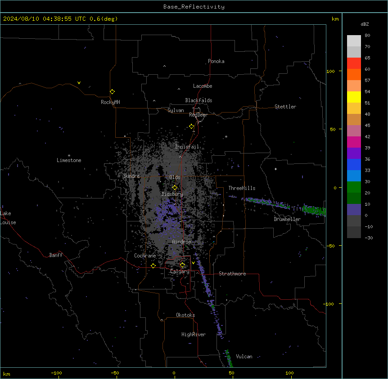Click the Drumheller label

coord(287,219)
